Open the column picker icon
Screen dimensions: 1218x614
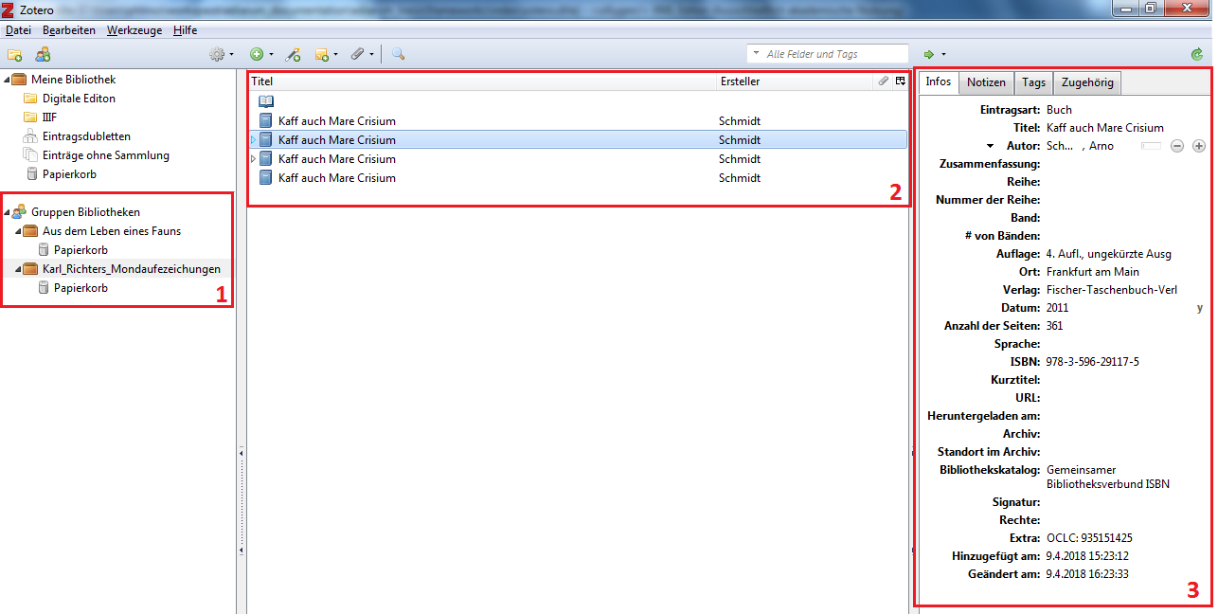(x=901, y=81)
